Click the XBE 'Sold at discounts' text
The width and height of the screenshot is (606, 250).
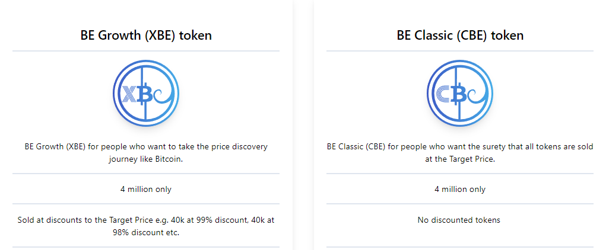[x=146, y=226]
